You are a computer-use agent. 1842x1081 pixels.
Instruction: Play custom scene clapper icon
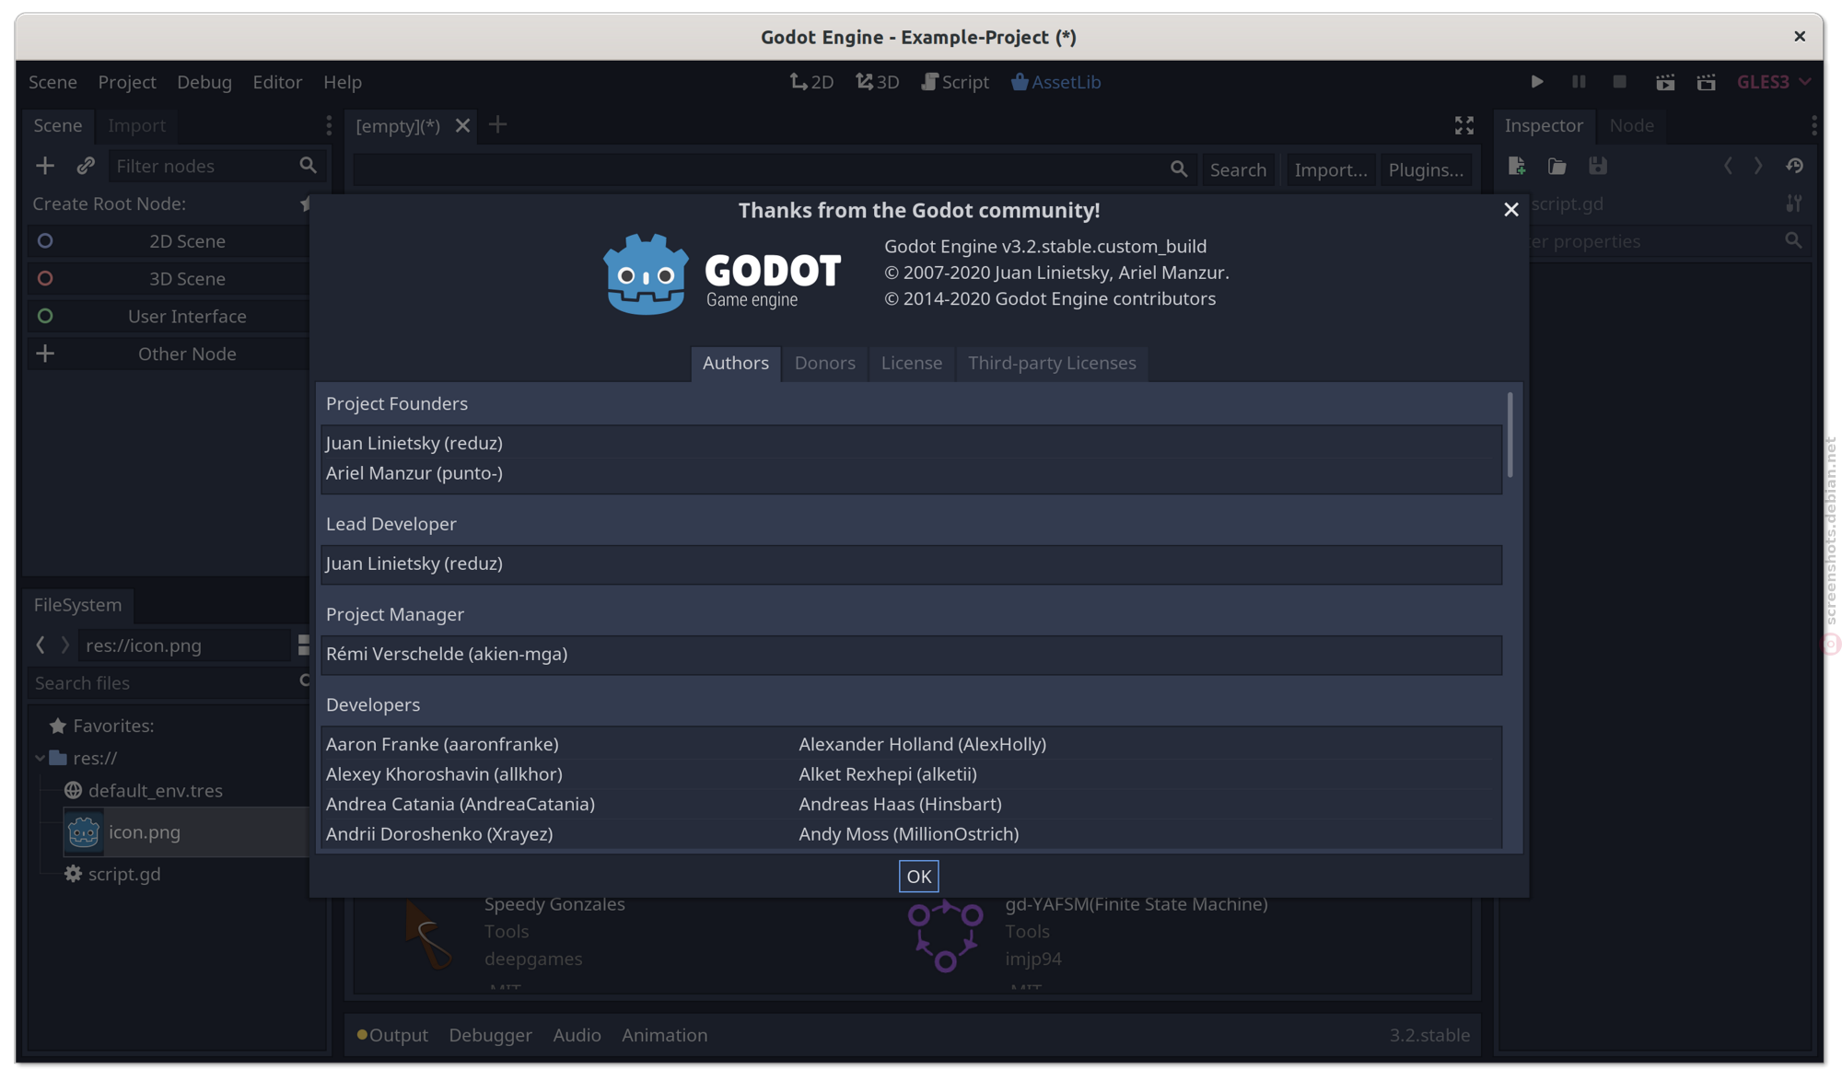[1707, 82]
